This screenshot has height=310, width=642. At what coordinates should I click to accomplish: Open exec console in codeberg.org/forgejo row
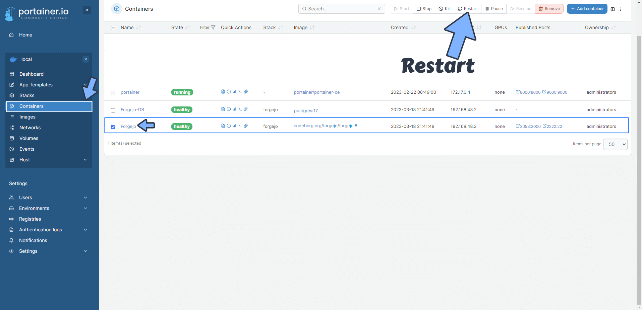(240, 126)
